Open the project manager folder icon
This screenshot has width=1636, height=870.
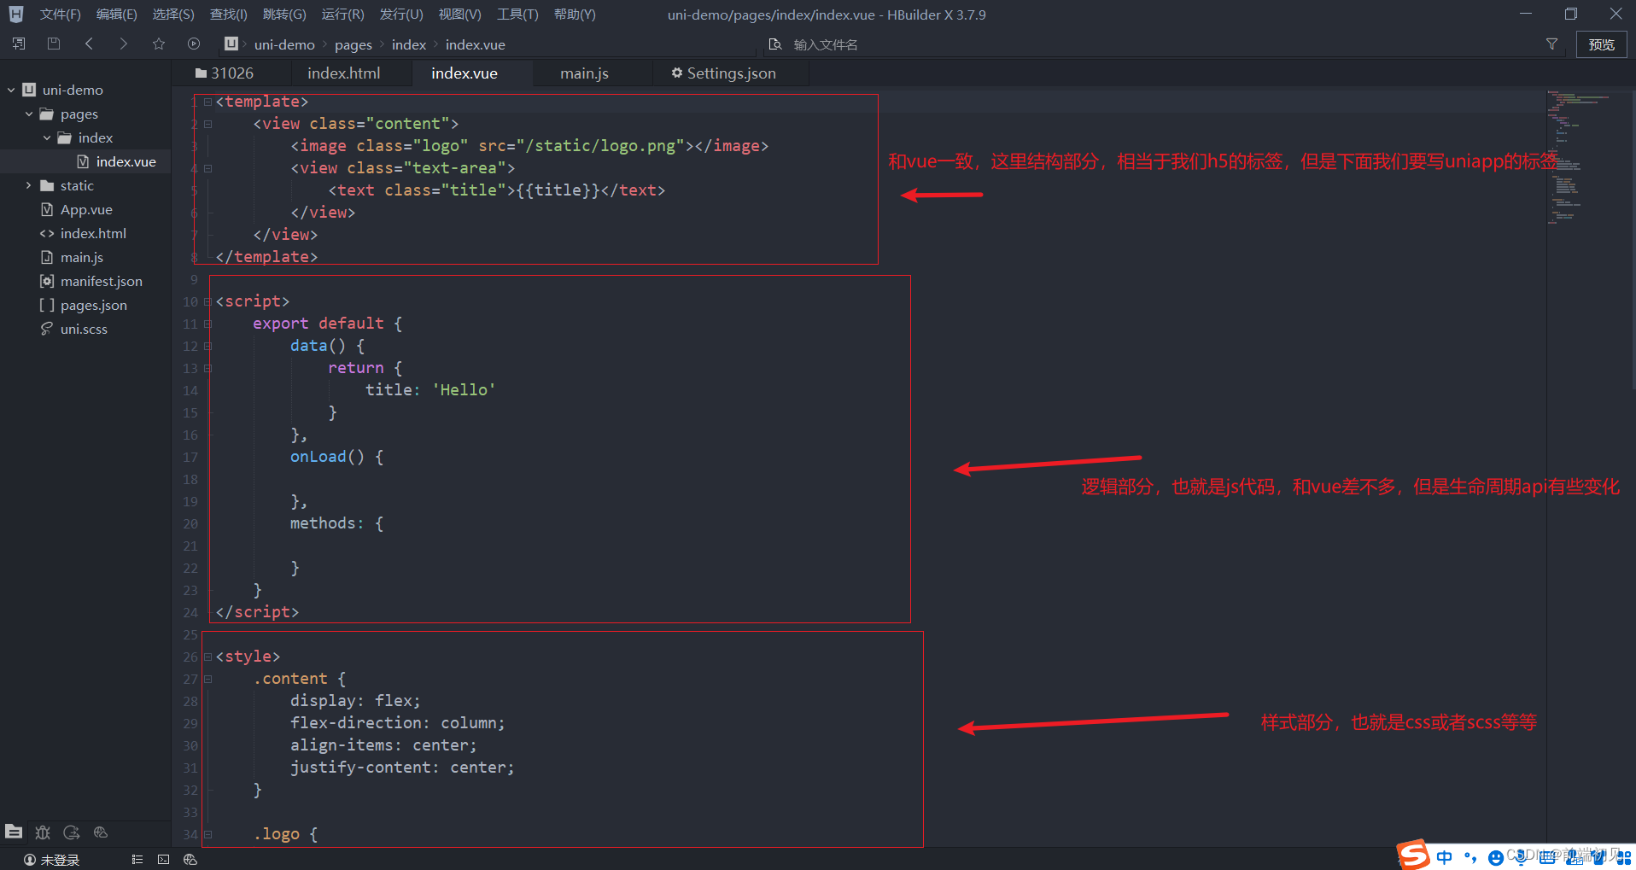[14, 832]
